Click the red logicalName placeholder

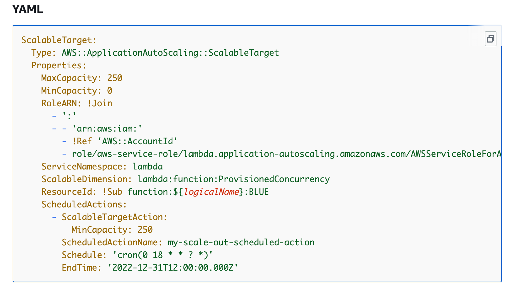[211, 192]
